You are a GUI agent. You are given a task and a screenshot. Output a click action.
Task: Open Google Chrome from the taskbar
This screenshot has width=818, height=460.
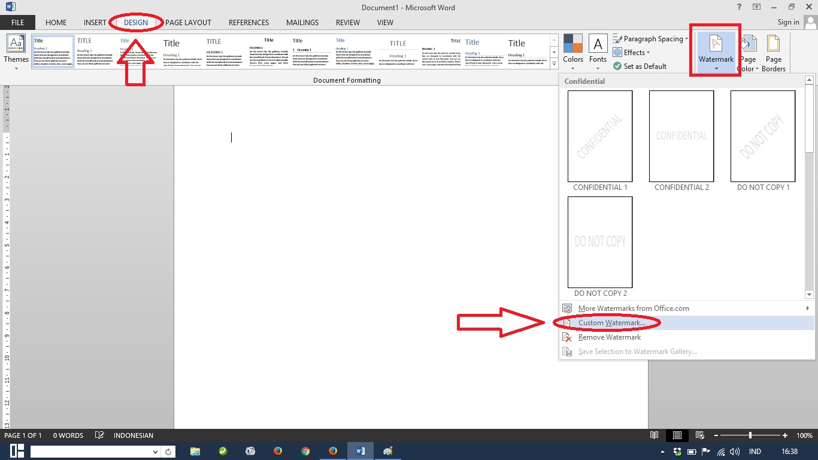(305, 452)
